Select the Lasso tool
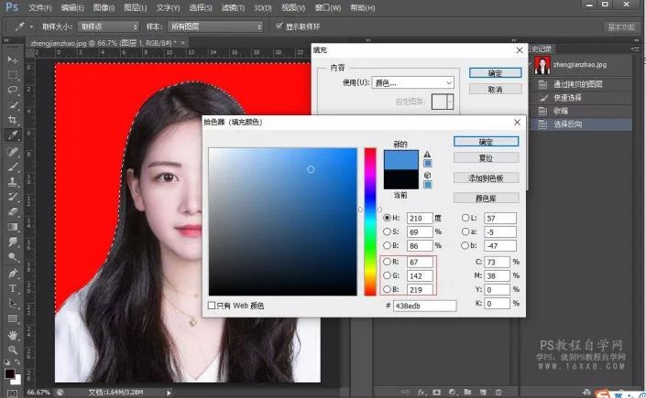 click(13, 90)
